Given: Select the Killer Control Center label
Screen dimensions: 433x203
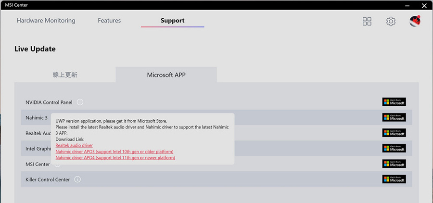Looking at the screenshot, I should coord(48,179).
